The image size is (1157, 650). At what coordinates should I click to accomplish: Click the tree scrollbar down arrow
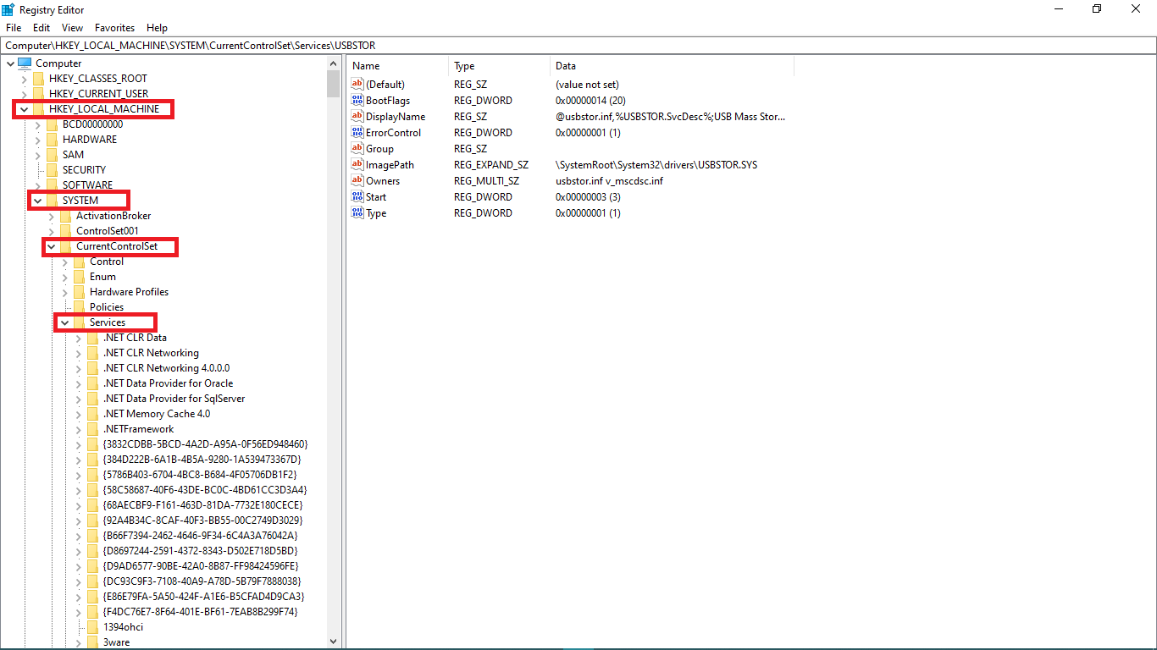(x=333, y=642)
